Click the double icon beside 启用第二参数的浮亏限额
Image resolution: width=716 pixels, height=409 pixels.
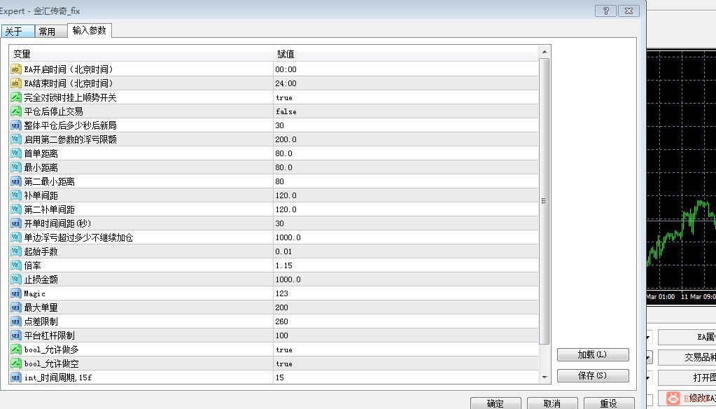[x=15, y=139]
